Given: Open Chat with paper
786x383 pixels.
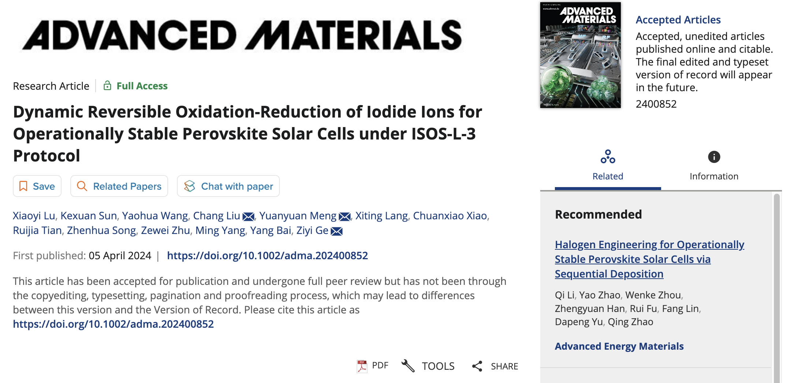Looking at the screenshot, I should click(228, 186).
